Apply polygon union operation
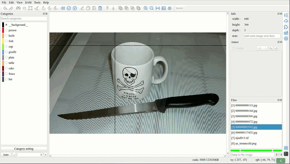290x164 pixels. pos(121,8)
